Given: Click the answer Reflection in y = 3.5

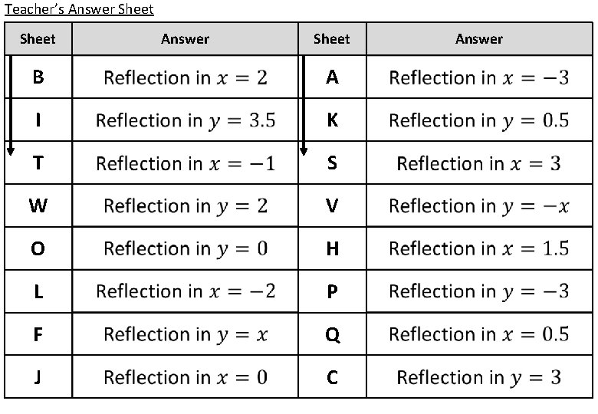Looking at the screenshot, I should (185, 120).
